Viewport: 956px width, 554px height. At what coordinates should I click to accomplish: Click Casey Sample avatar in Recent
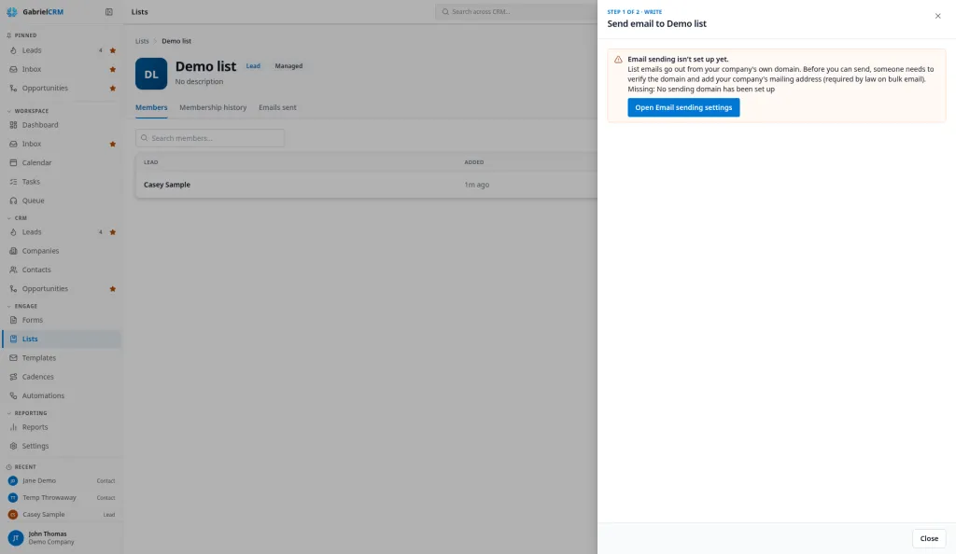tap(13, 515)
